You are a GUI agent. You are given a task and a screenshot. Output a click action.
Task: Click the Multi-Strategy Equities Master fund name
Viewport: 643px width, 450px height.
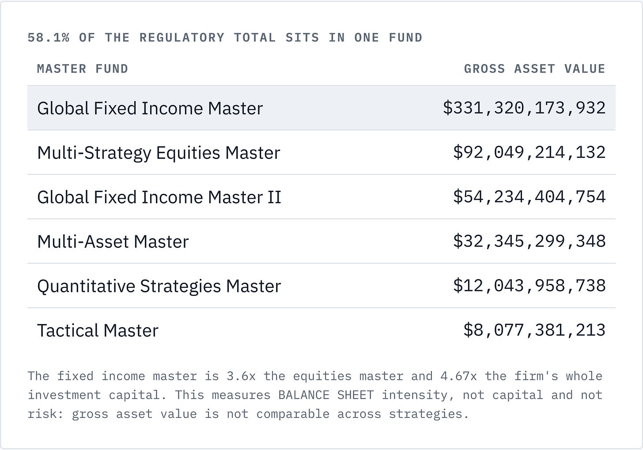coord(159,153)
